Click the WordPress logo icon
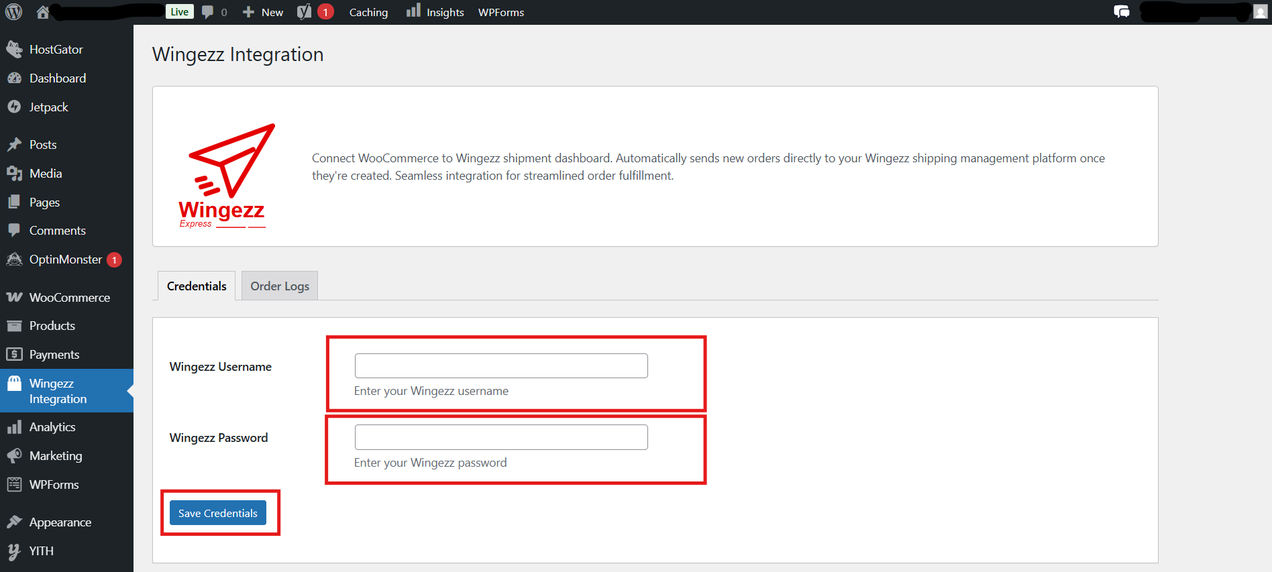The height and width of the screenshot is (572, 1272). coord(14,12)
